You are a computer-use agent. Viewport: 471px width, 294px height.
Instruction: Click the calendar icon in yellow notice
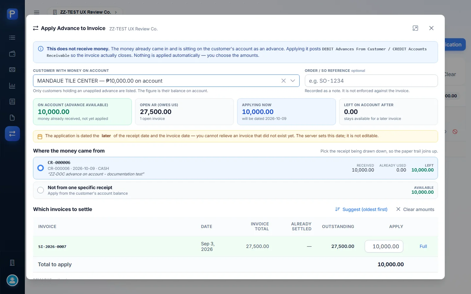pos(40,137)
